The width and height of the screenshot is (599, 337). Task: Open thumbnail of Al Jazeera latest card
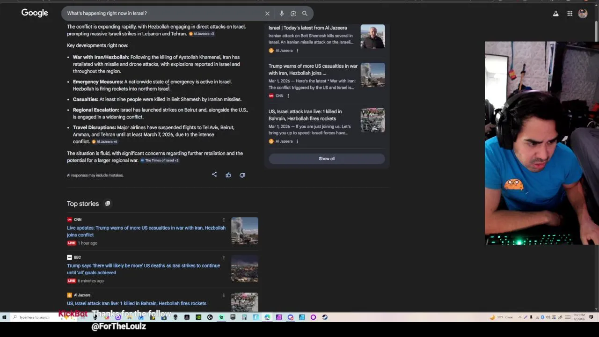[373, 37]
